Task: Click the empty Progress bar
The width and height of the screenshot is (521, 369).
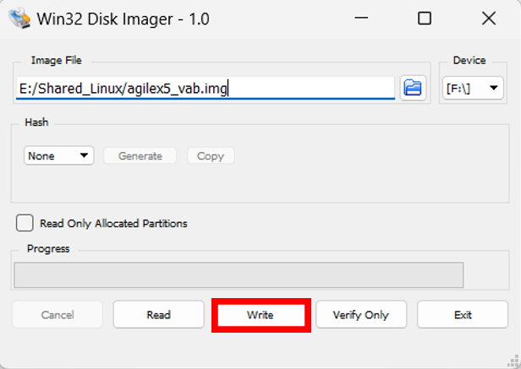Action: click(x=239, y=274)
